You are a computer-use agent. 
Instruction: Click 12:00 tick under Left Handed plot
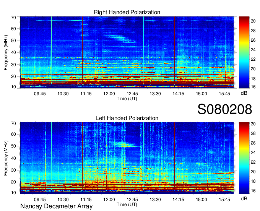point(109,200)
